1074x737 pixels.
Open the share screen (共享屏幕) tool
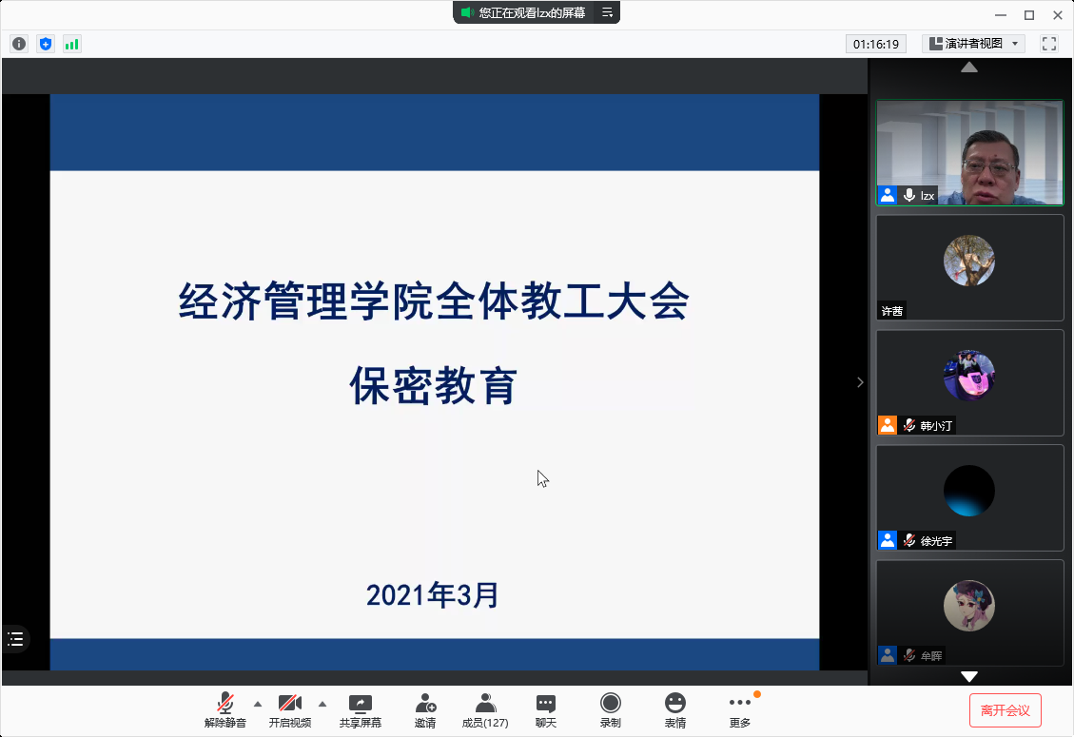[361, 709]
